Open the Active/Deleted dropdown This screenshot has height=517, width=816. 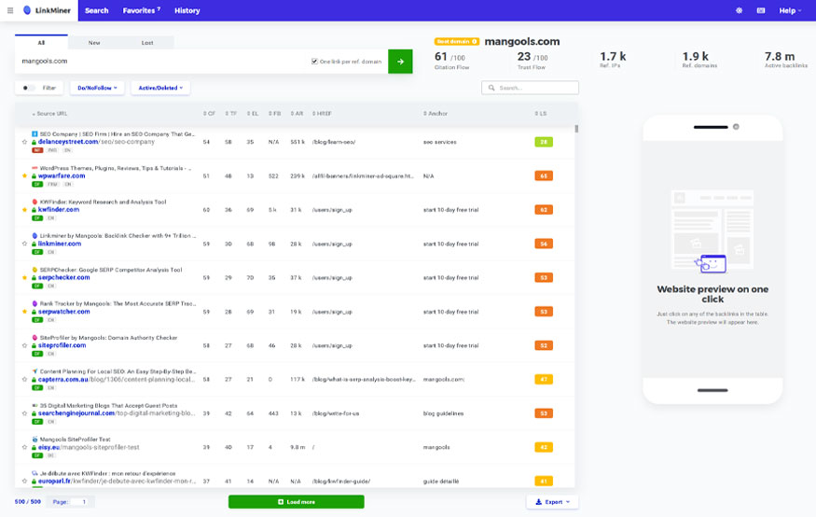coord(160,88)
